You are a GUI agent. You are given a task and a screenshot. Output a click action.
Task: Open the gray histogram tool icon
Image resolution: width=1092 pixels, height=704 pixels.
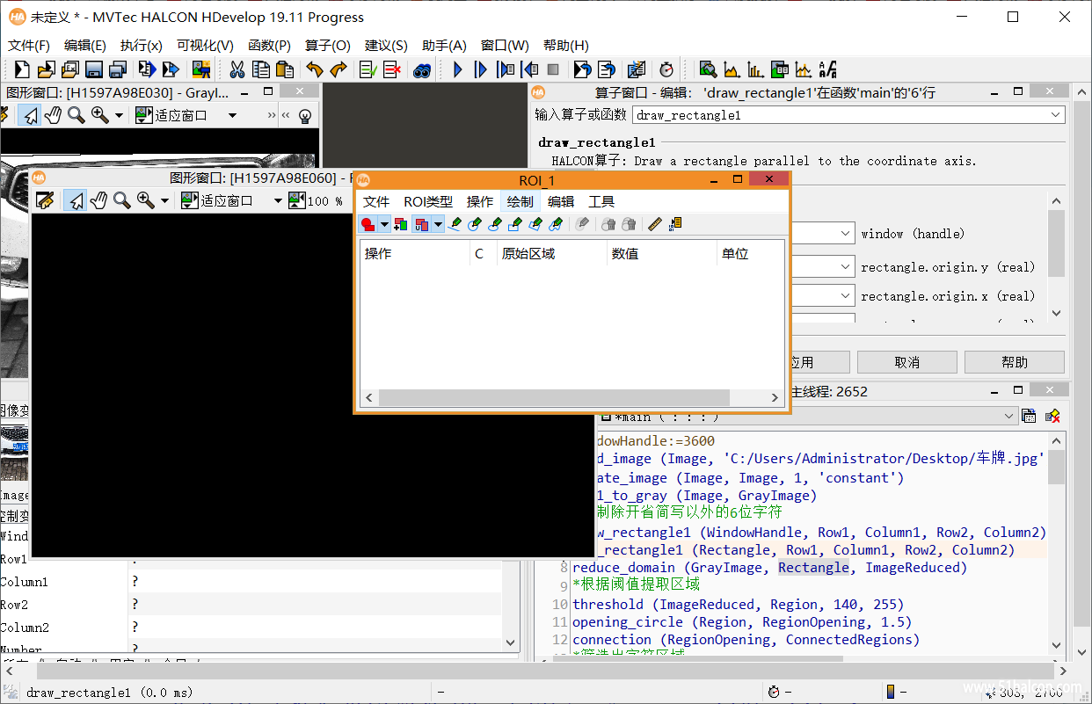[732, 69]
